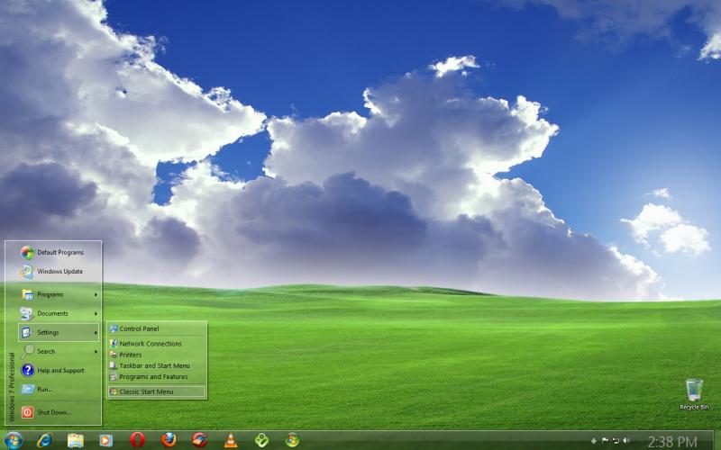Launch Internet Explorer from the taskbar
This screenshot has height=450, width=721.
click(x=44, y=440)
